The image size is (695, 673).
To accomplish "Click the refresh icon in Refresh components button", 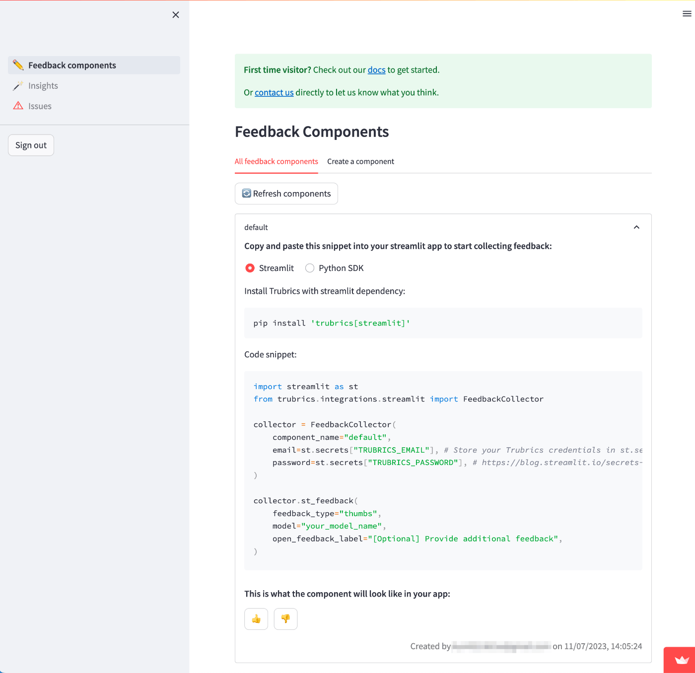I will (246, 193).
